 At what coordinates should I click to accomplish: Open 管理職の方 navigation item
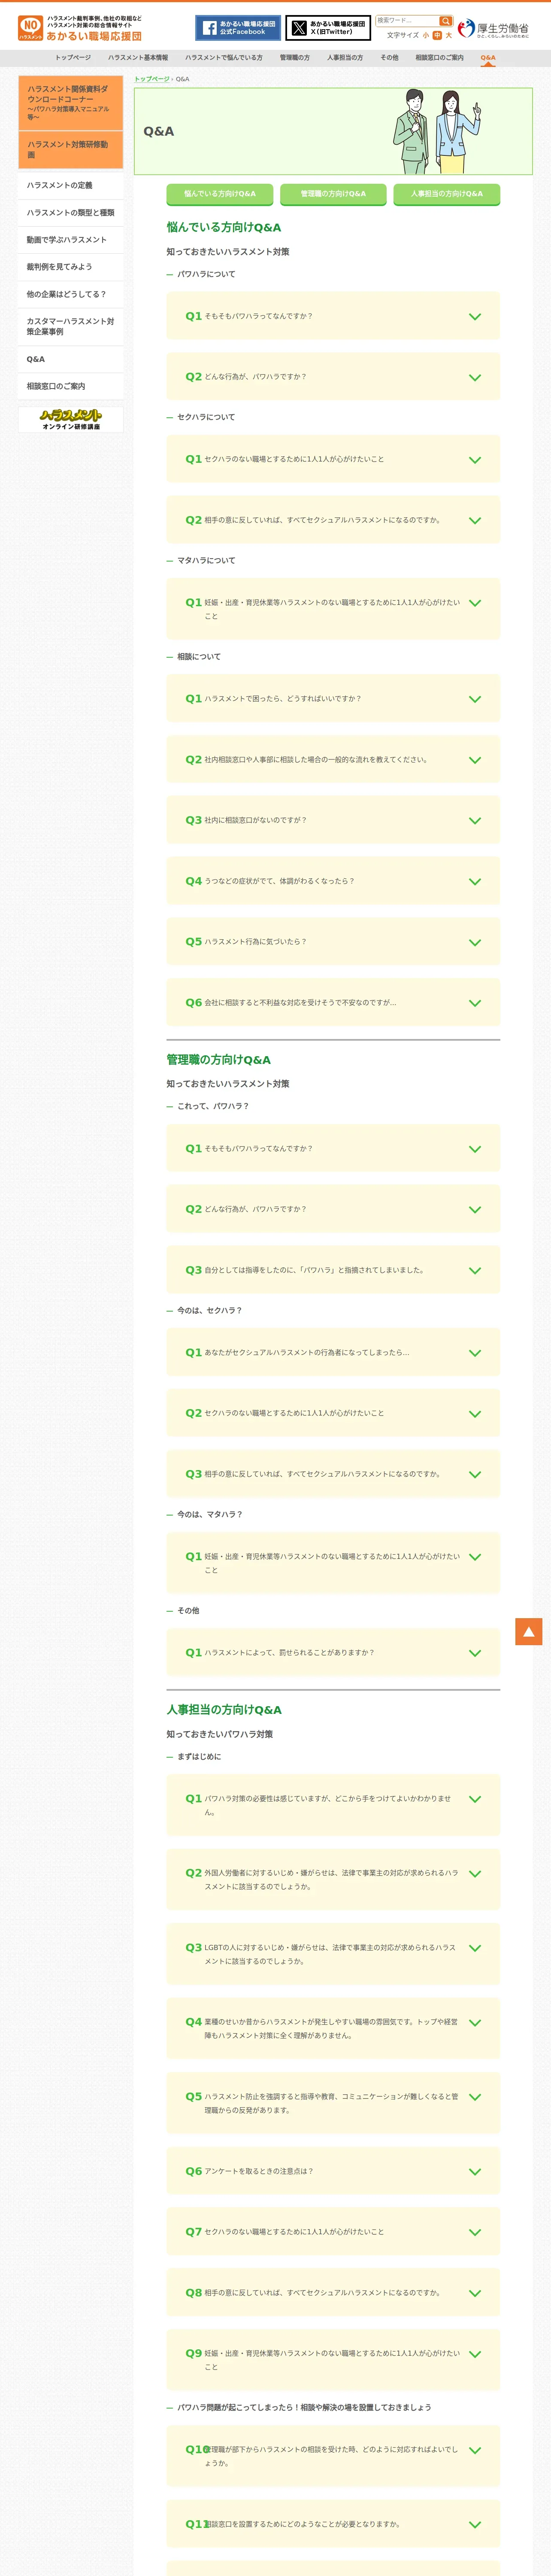(295, 58)
